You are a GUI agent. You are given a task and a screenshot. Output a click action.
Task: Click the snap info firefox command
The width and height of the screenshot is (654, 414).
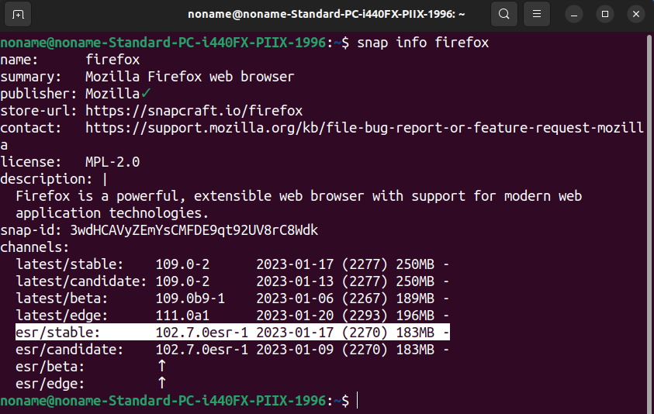coord(423,43)
